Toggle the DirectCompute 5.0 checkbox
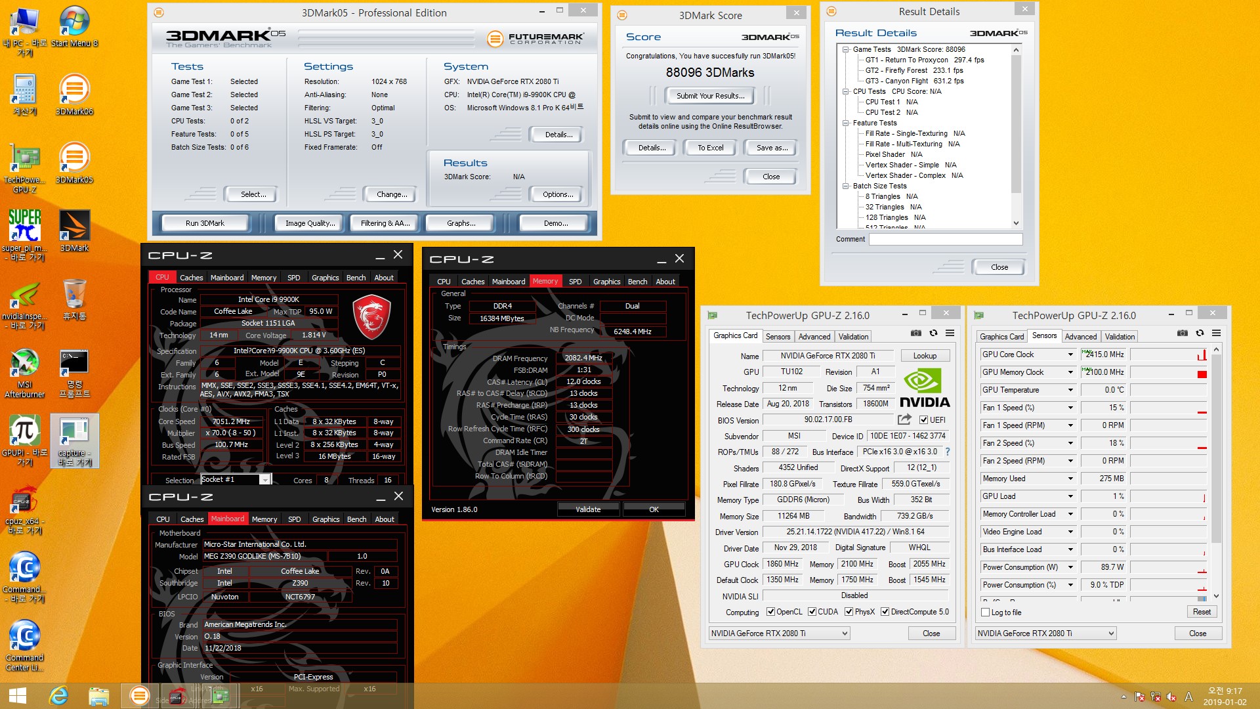 point(885,612)
